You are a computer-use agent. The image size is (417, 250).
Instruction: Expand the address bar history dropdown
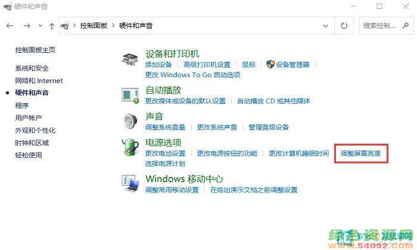325,26
